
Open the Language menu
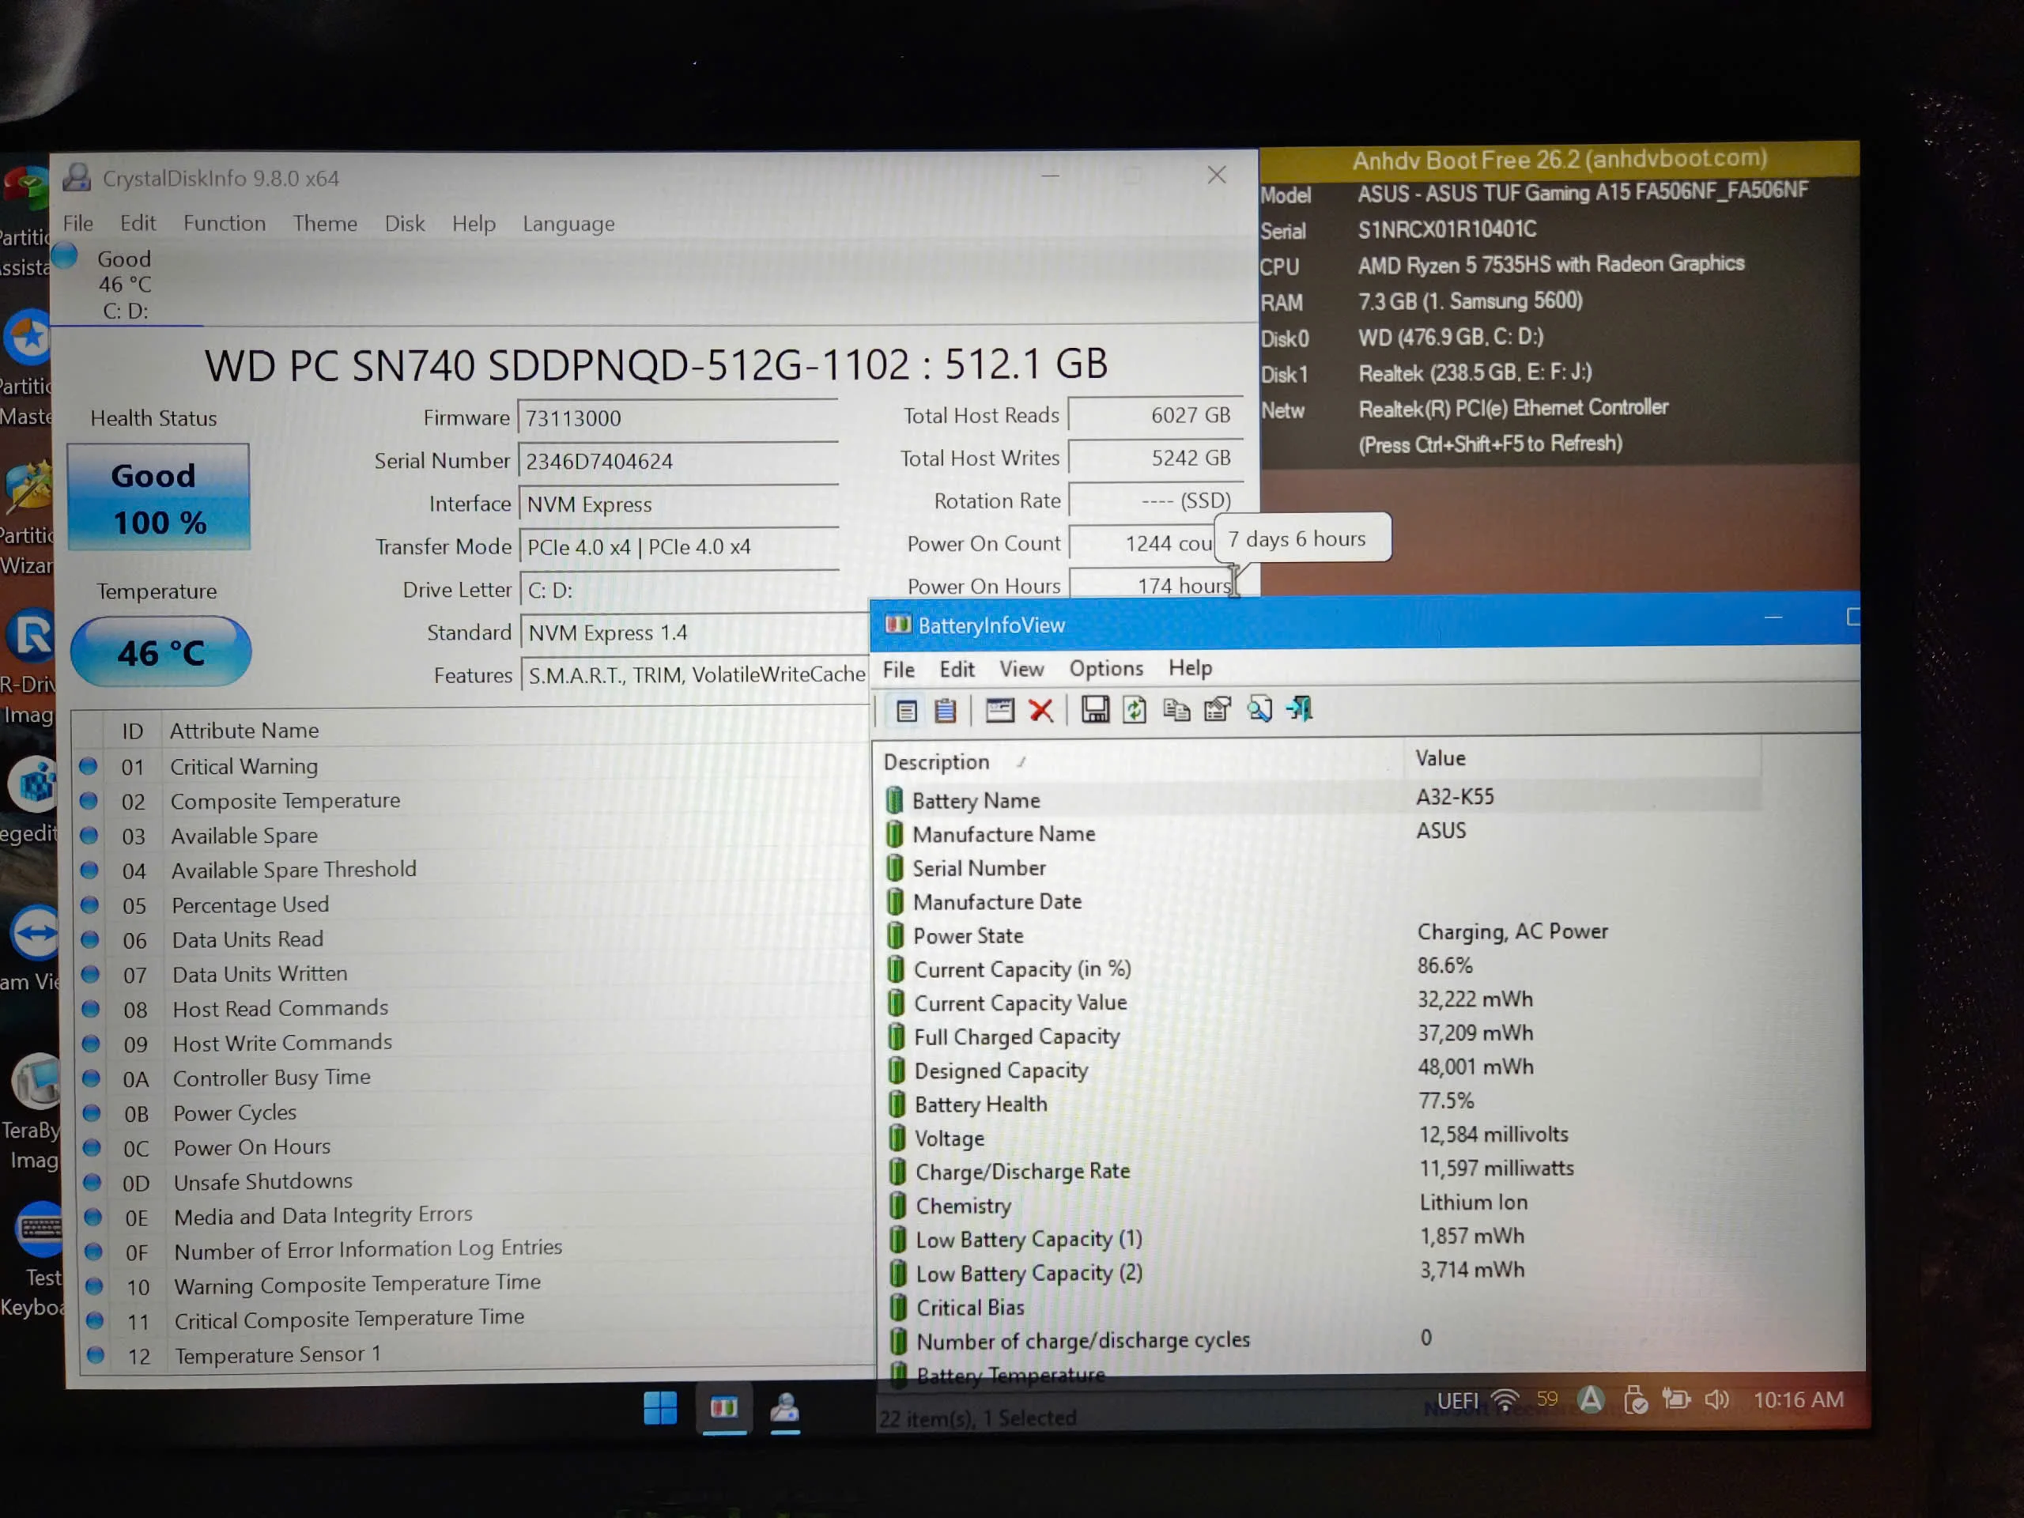point(568,223)
